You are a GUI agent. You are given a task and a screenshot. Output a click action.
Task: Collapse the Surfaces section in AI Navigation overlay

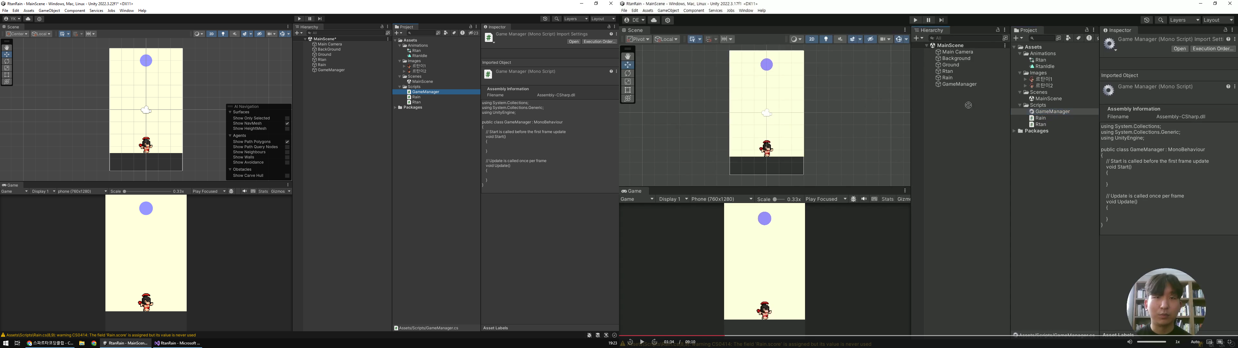point(230,112)
